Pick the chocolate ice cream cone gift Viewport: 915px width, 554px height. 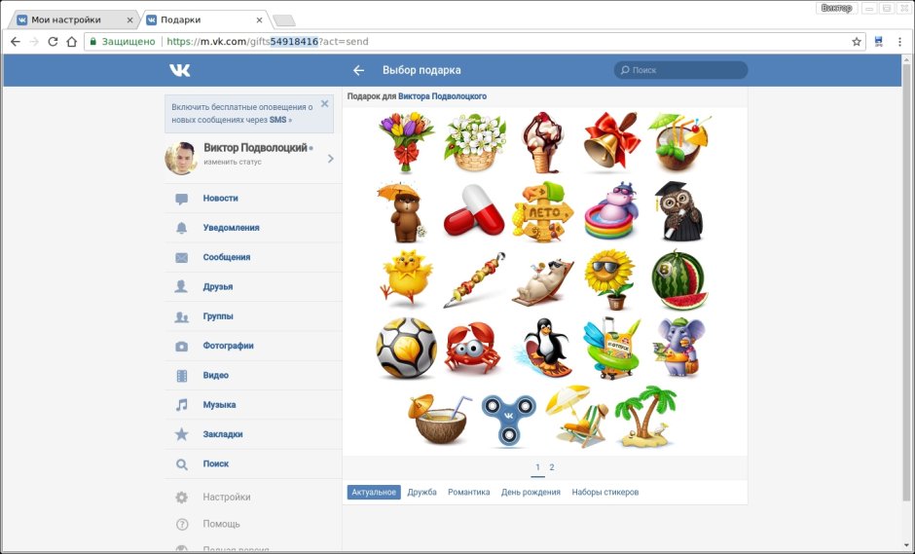pos(543,142)
